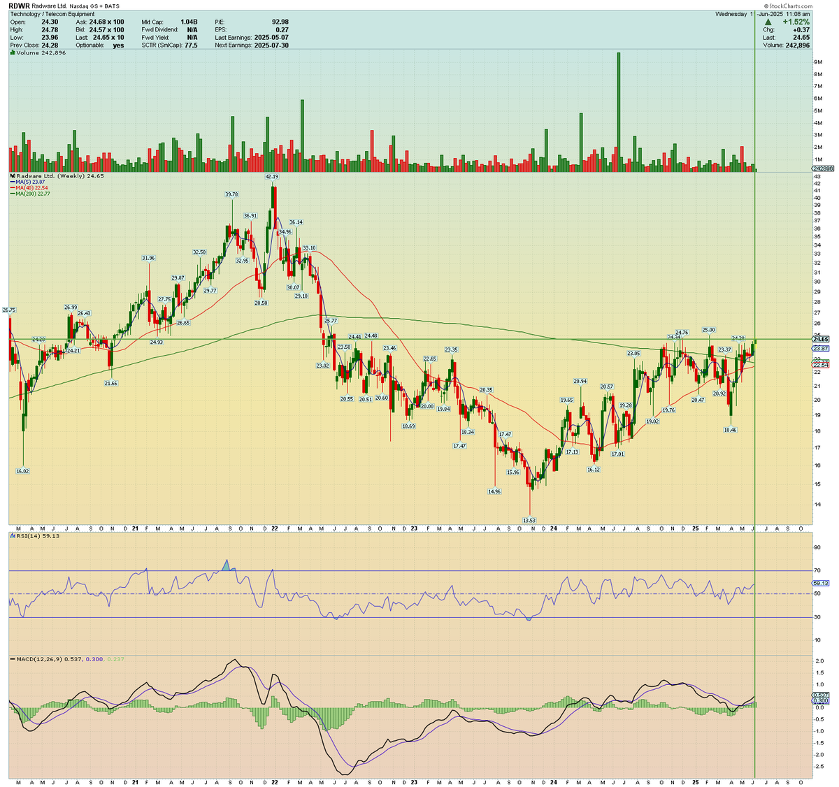Click the candlestick icon beside Radware Ltd. (Weekly)
The width and height of the screenshot is (839, 787).
pos(12,177)
